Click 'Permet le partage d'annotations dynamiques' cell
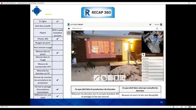The height and width of the screenshot is (110, 196). pyautogui.click(x=43, y=89)
